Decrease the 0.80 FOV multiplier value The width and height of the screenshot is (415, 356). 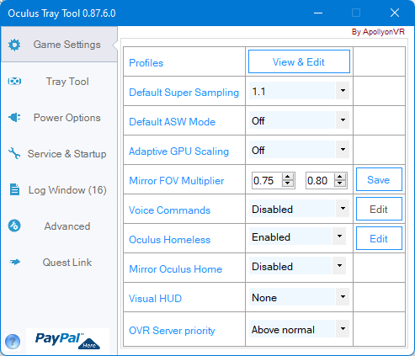pyautogui.click(x=340, y=183)
